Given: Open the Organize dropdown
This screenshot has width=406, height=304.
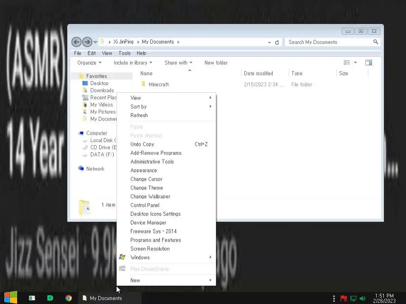Looking at the screenshot, I should tap(89, 63).
